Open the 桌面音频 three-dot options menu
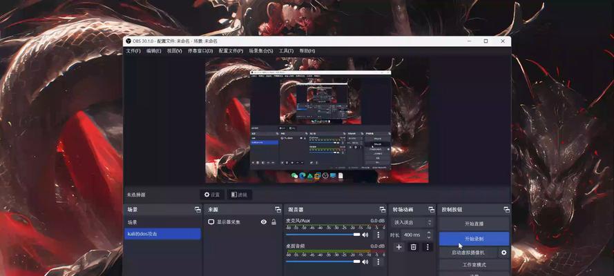 [x=378, y=262]
